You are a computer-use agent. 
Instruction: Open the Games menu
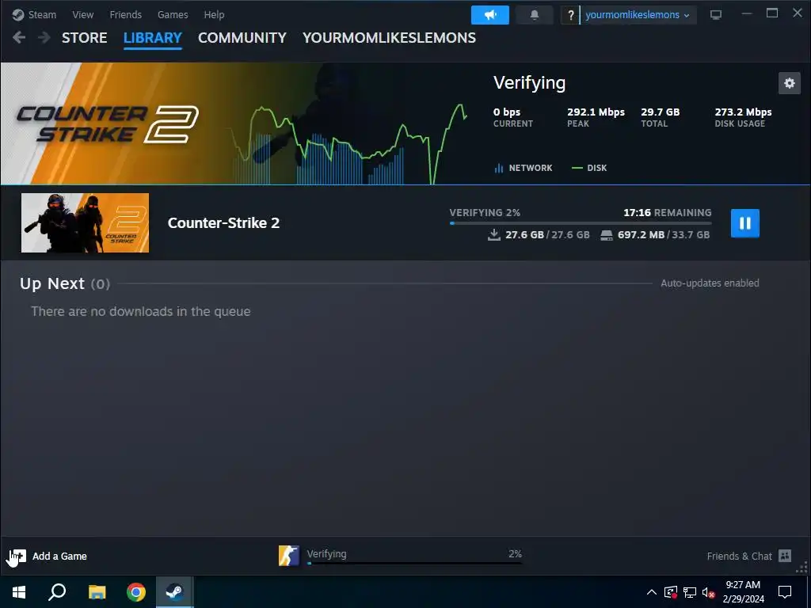(x=173, y=14)
